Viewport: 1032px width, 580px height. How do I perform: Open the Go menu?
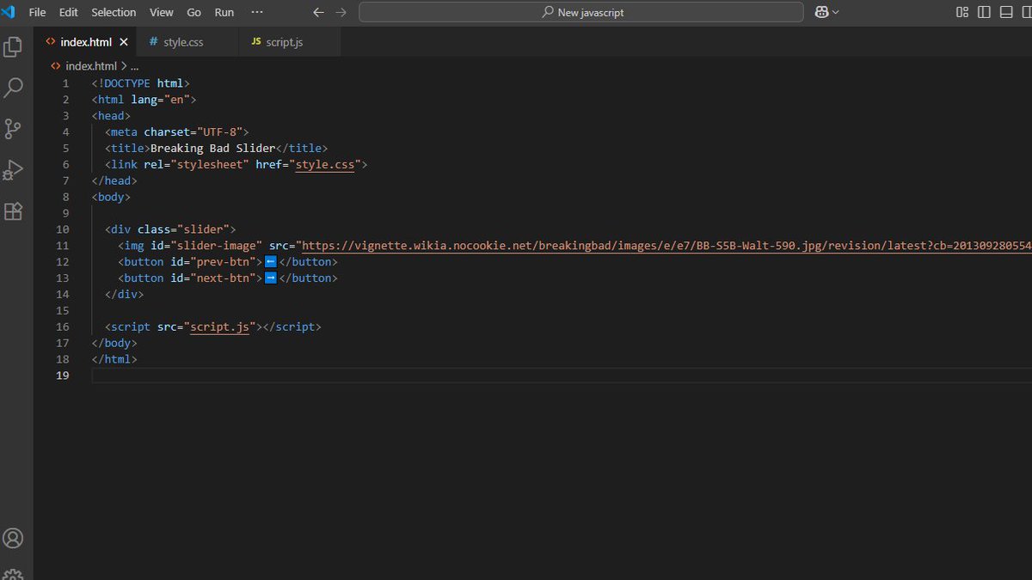pyautogui.click(x=194, y=12)
